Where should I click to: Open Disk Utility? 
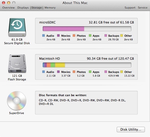coord(131,129)
